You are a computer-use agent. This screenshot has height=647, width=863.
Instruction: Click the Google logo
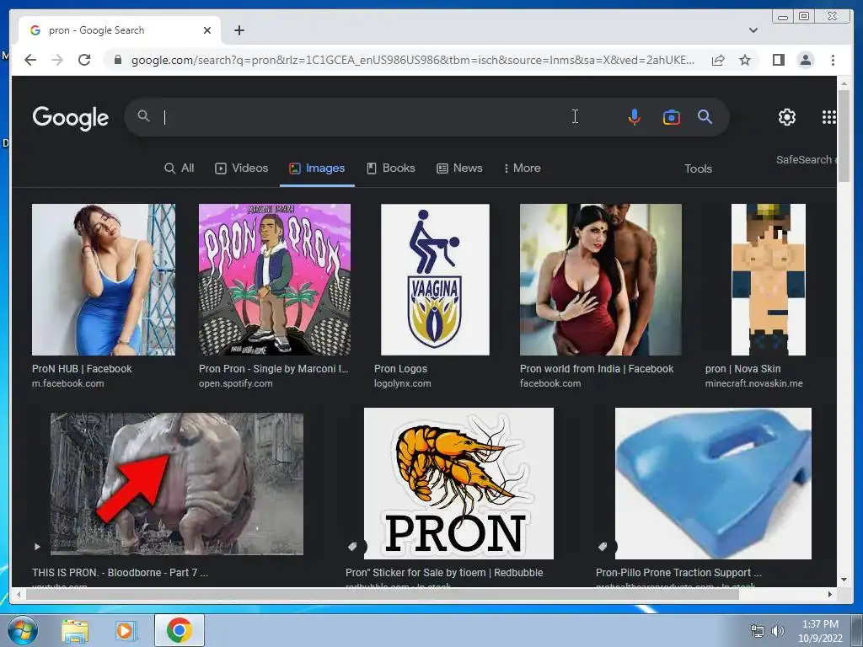pos(71,118)
